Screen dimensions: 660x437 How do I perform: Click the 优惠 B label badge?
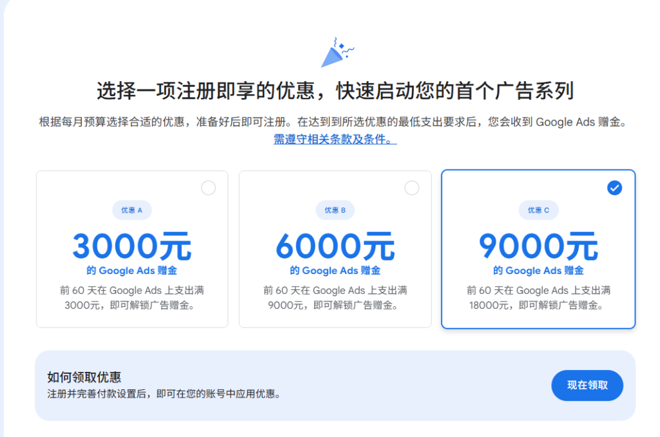point(335,209)
